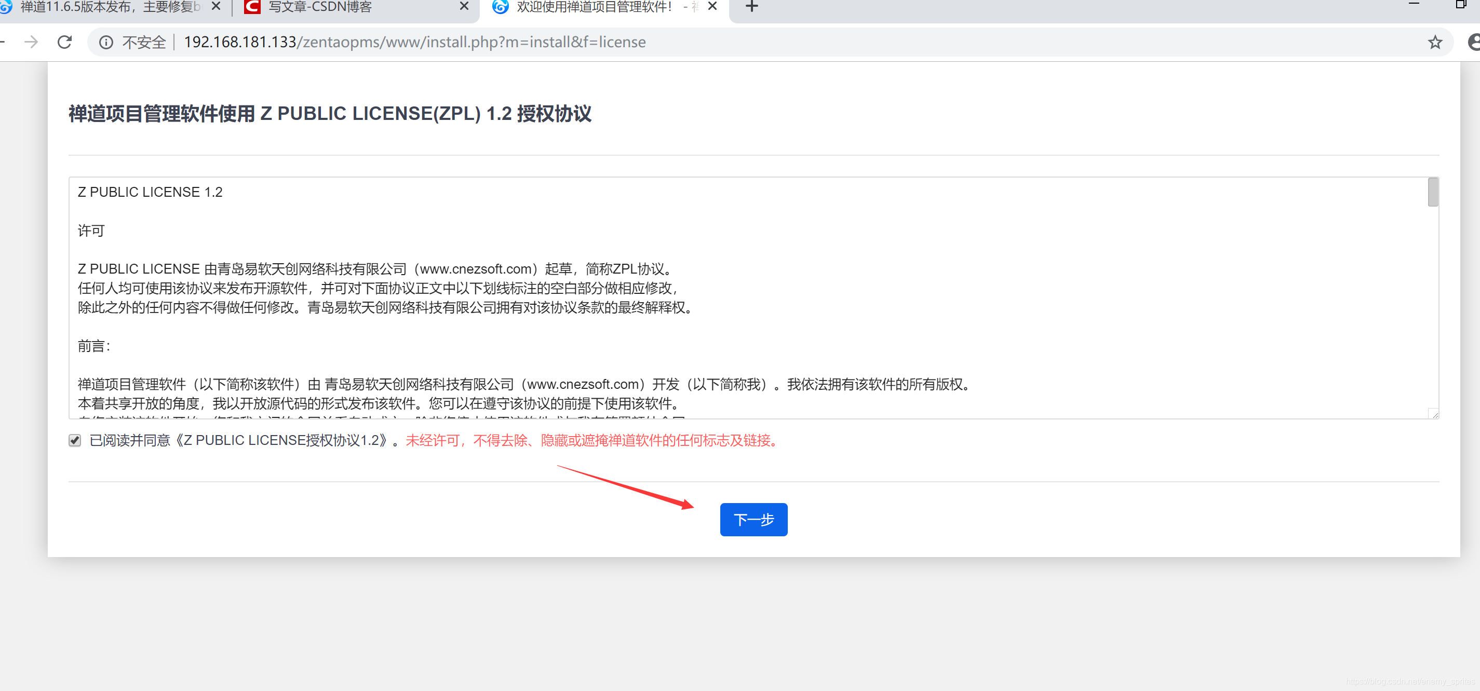
Task: Close the 写文章-CSDN博客 tab
Action: pos(464,6)
